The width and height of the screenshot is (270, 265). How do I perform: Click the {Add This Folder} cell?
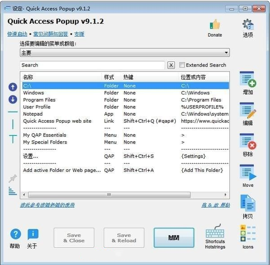[202, 170]
